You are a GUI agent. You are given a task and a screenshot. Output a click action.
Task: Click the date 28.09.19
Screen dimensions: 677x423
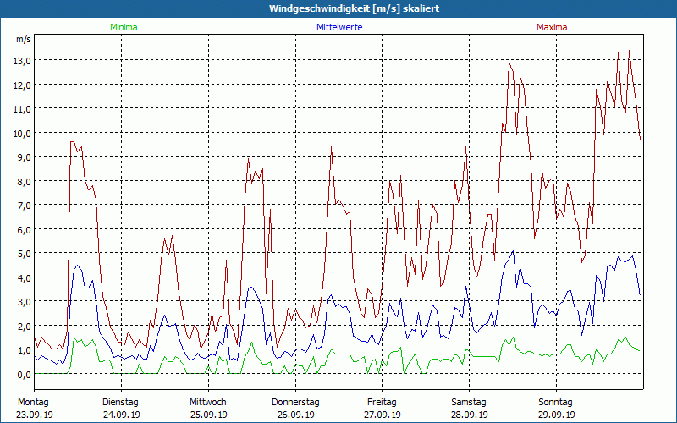(470, 415)
